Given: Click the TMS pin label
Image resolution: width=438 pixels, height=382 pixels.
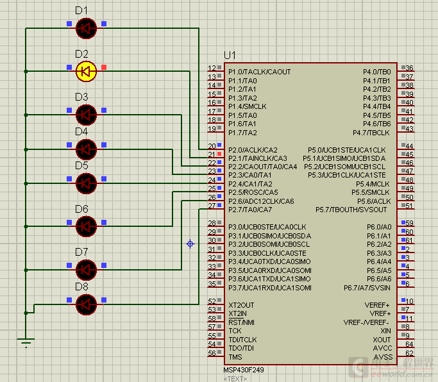Looking at the screenshot, I should (235, 357).
